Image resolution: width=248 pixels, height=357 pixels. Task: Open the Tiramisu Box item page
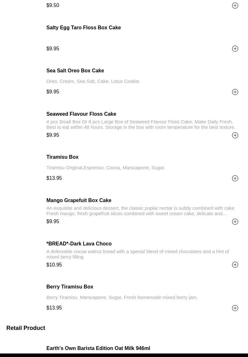coord(63,157)
